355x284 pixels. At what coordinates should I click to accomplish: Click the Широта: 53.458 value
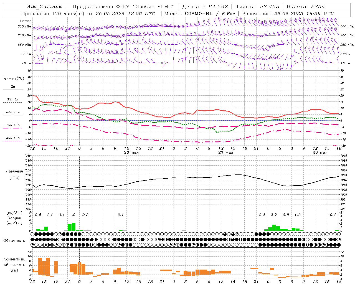tap(257, 7)
